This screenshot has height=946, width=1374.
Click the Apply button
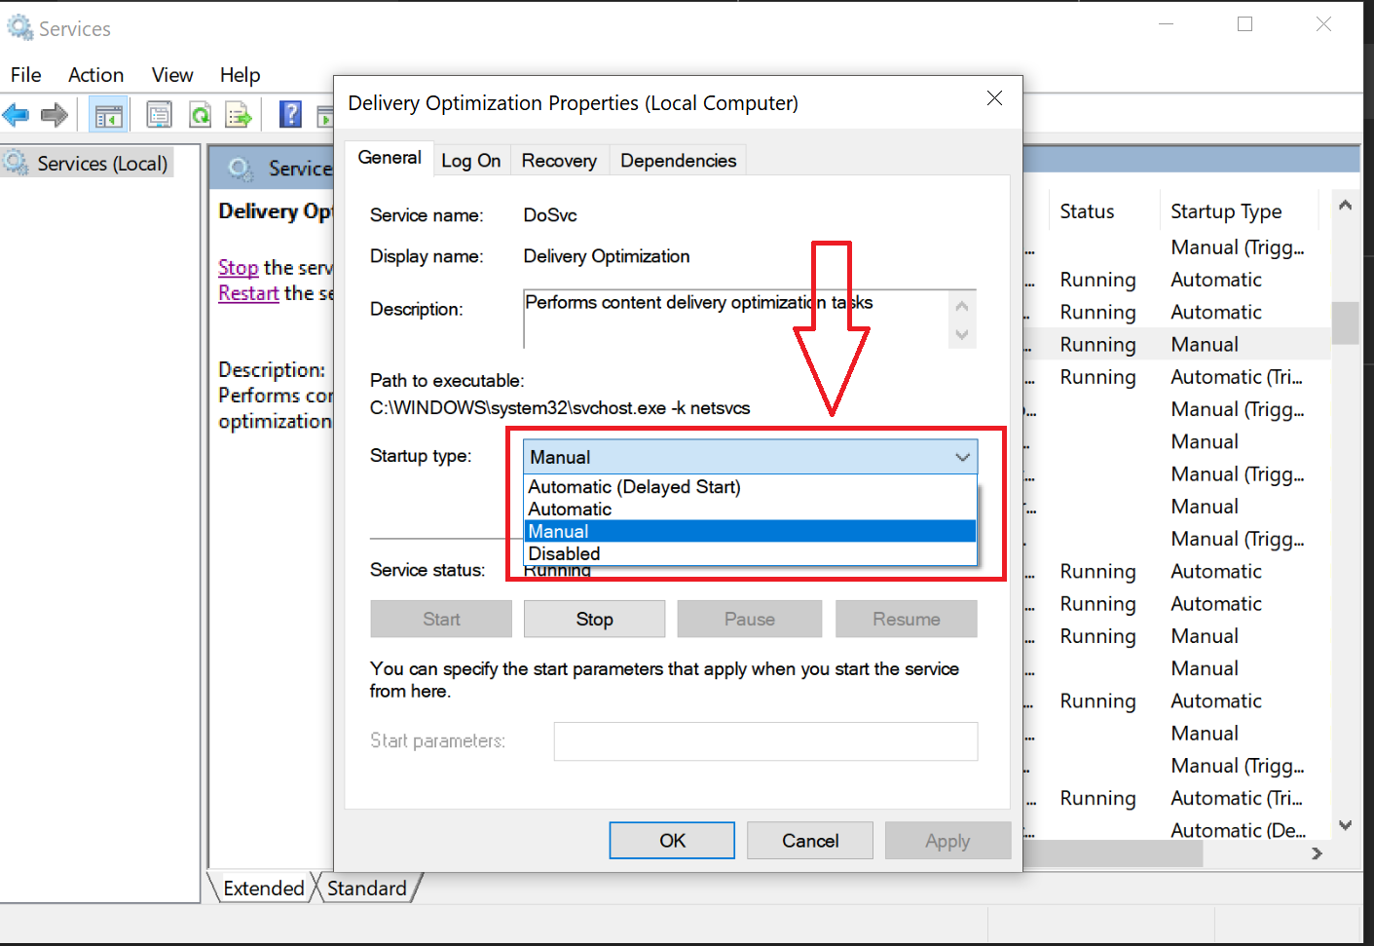point(947,841)
